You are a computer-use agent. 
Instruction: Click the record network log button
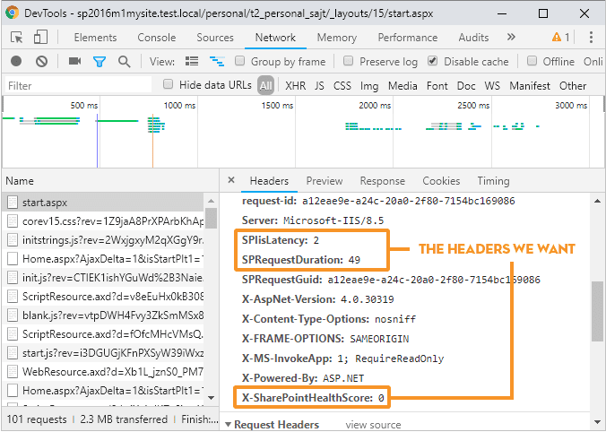click(16, 61)
